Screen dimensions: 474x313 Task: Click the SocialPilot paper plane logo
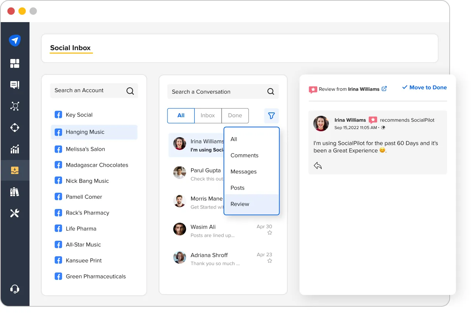pyautogui.click(x=15, y=40)
